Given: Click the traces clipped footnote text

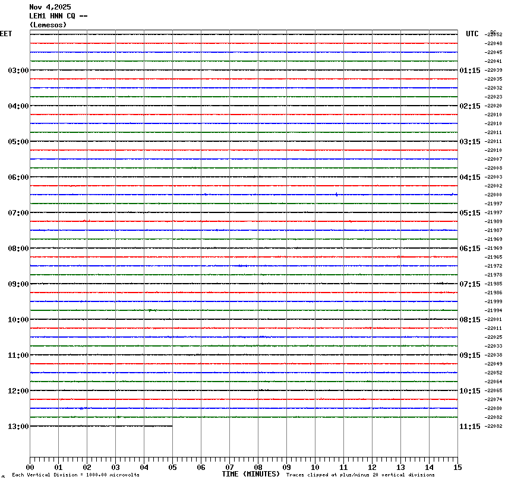Looking at the screenshot, I should pos(360,475).
